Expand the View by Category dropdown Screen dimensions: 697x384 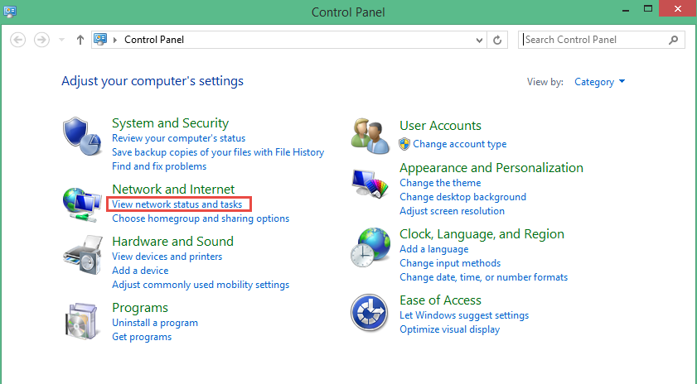(599, 82)
